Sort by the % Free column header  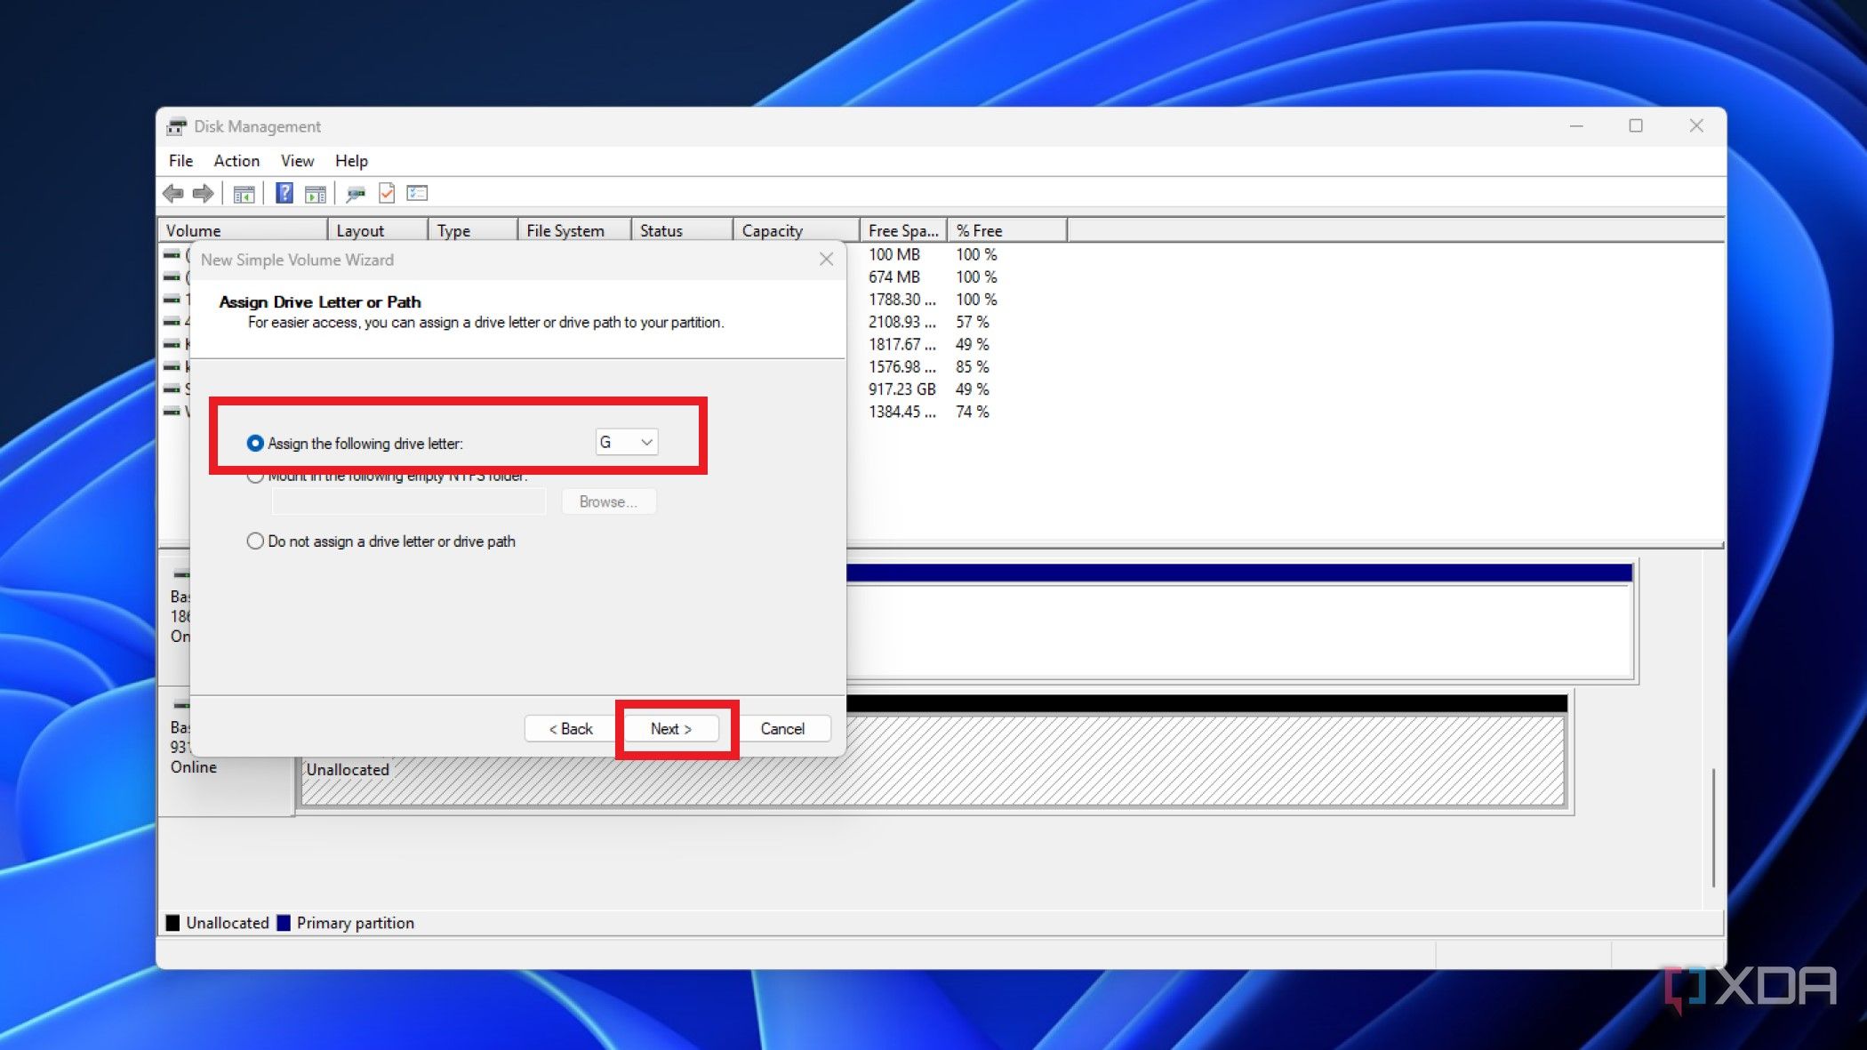coord(1007,230)
